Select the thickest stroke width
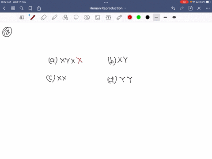Viewport: 212px width, 159px height. pos(174,17)
